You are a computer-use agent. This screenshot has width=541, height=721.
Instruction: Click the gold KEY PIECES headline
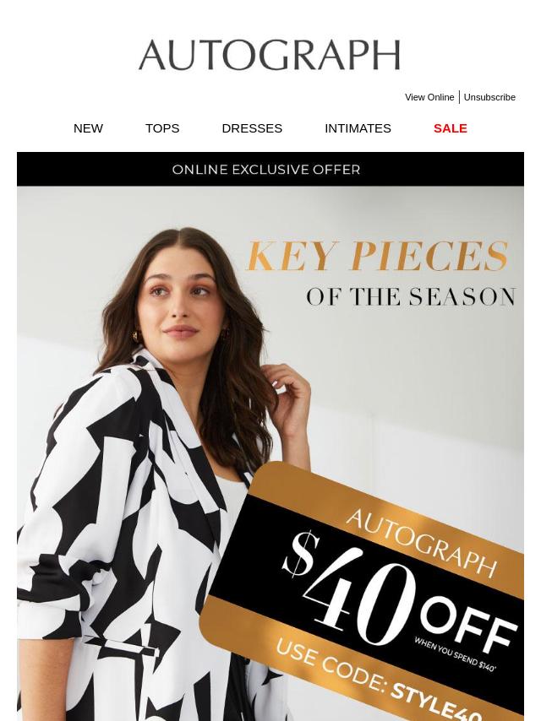[x=378, y=256]
